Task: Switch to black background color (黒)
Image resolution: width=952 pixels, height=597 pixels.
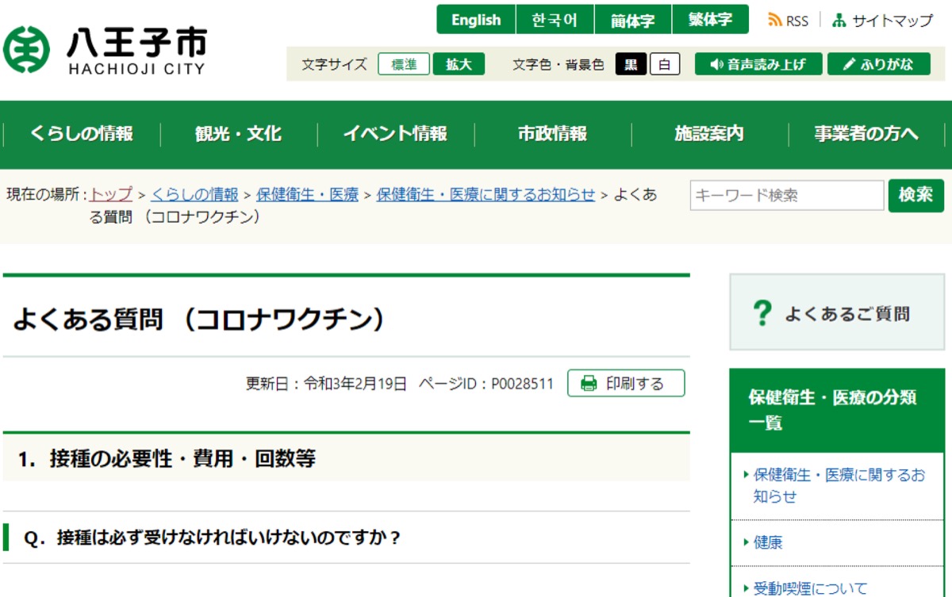Action: pos(631,64)
